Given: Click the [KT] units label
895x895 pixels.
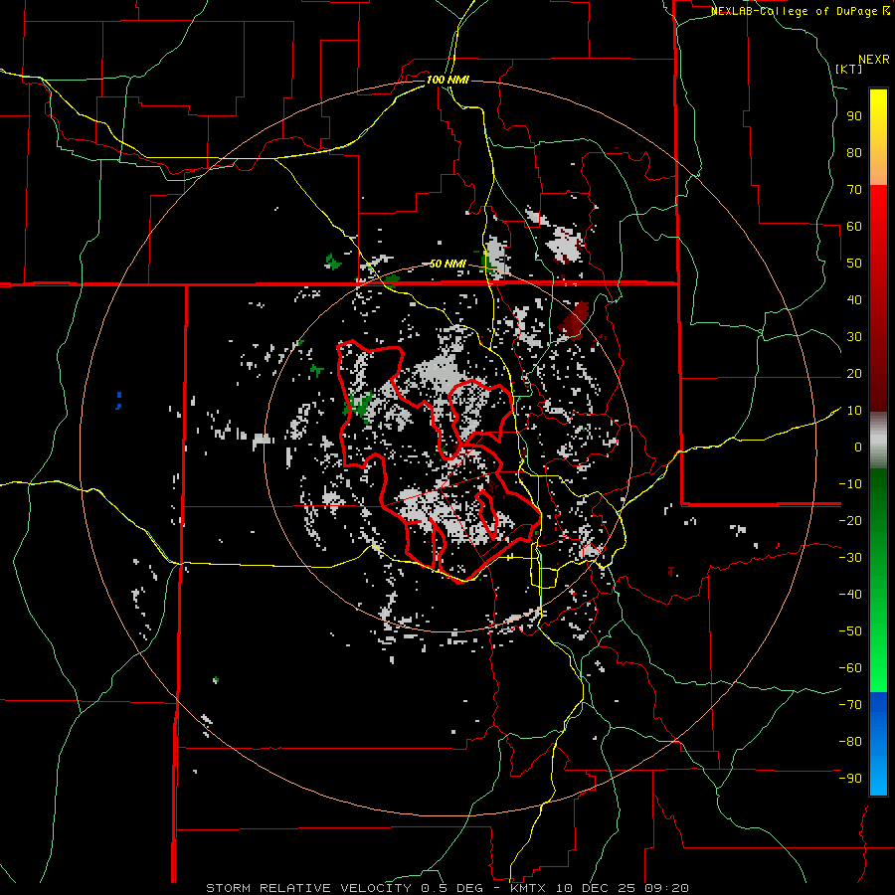Looking at the screenshot, I should coord(848,69).
